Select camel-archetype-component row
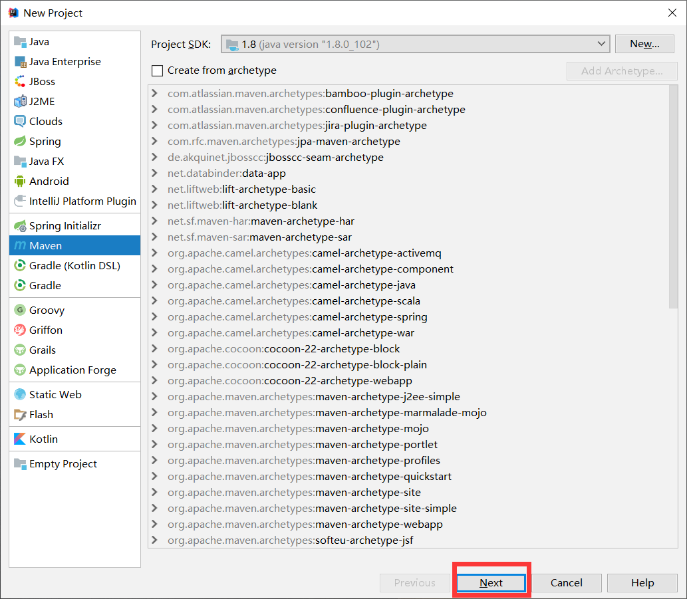The width and height of the screenshot is (687, 599). click(x=408, y=269)
